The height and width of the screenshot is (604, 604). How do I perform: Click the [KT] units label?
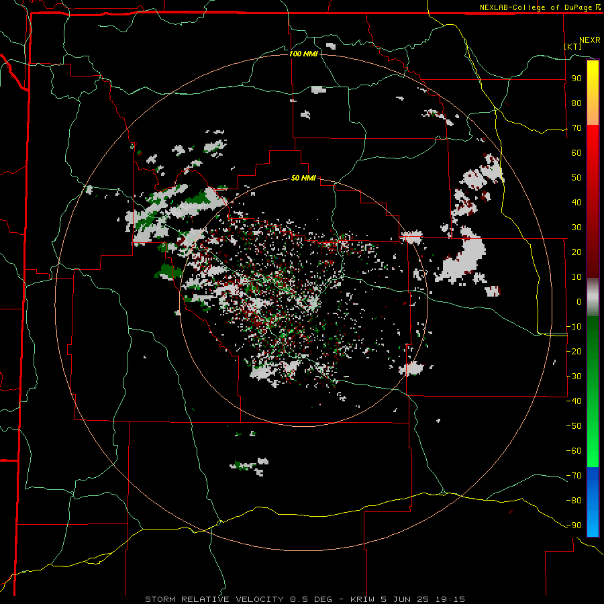(x=573, y=46)
